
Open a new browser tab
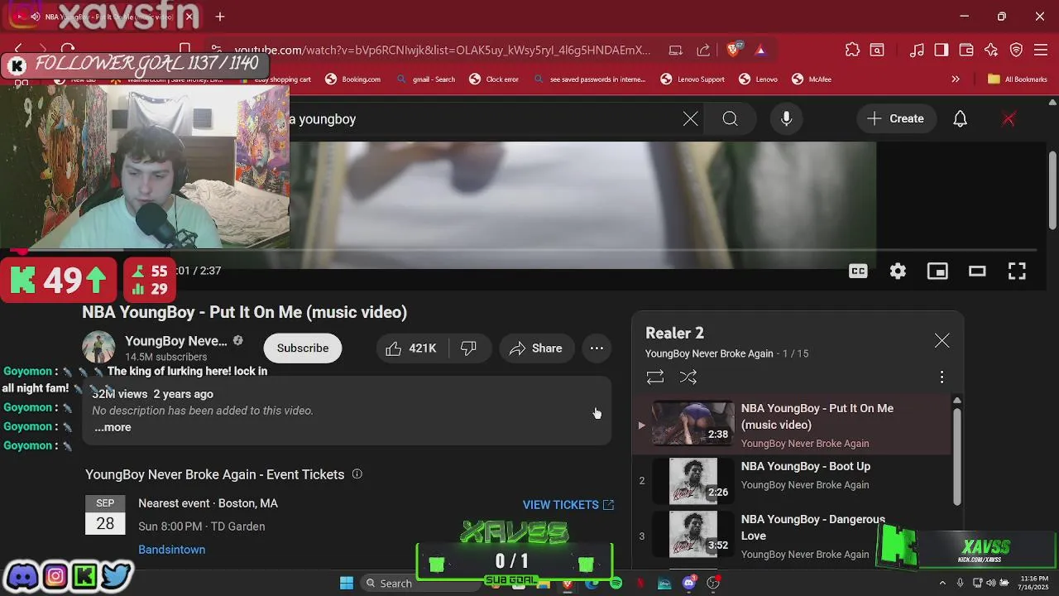pos(220,17)
